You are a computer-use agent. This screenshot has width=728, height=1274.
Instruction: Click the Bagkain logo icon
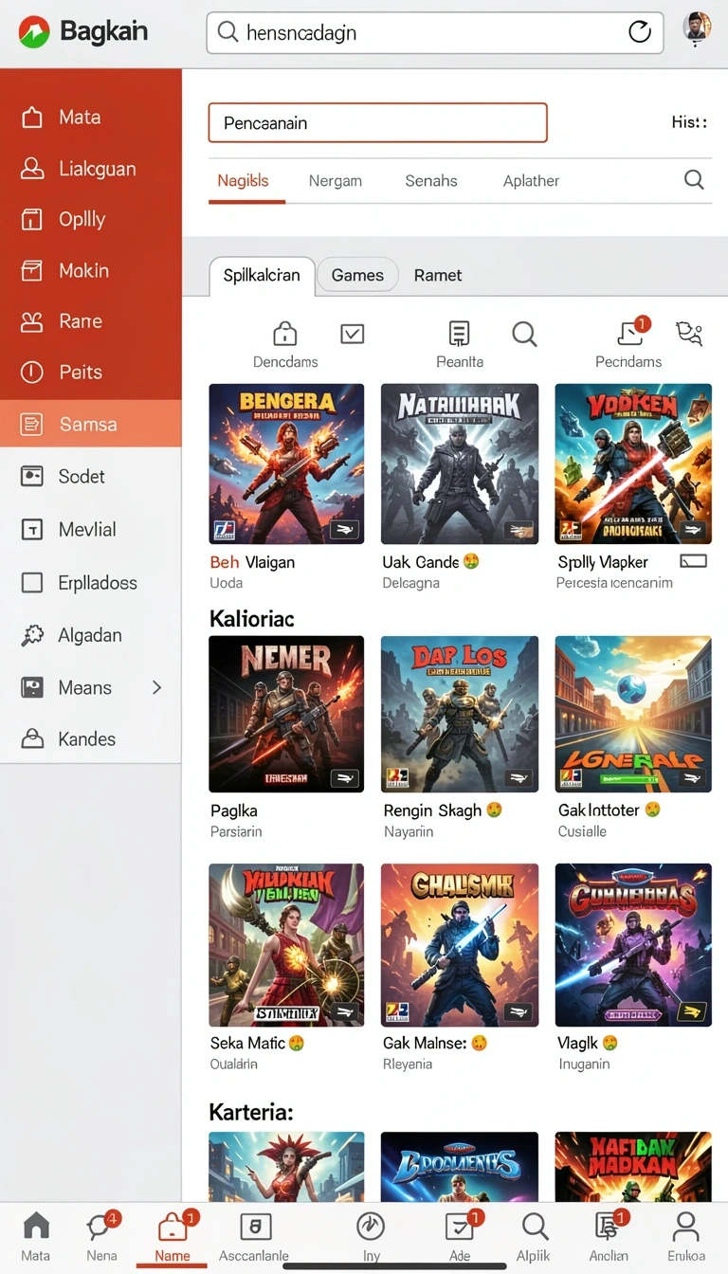pyautogui.click(x=33, y=32)
